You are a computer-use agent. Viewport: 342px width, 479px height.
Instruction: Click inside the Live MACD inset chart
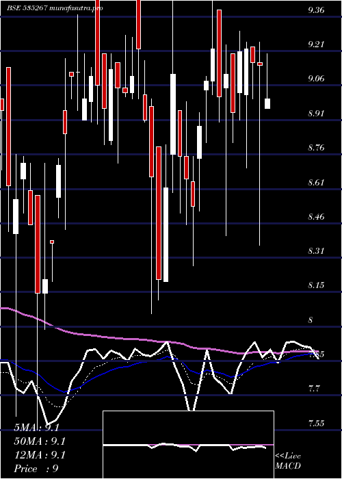pyautogui.click(x=188, y=445)
